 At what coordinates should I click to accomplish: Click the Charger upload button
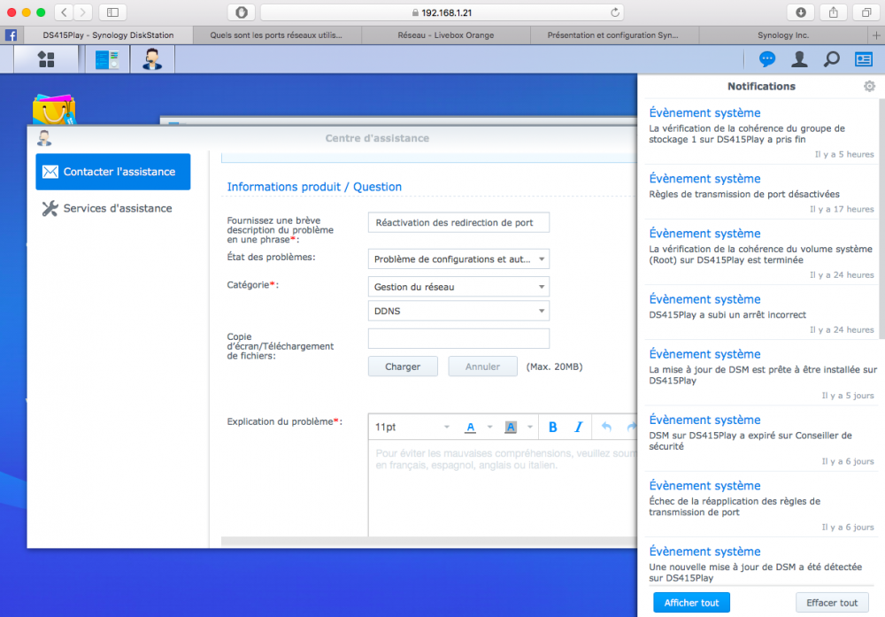pos(403,366)
